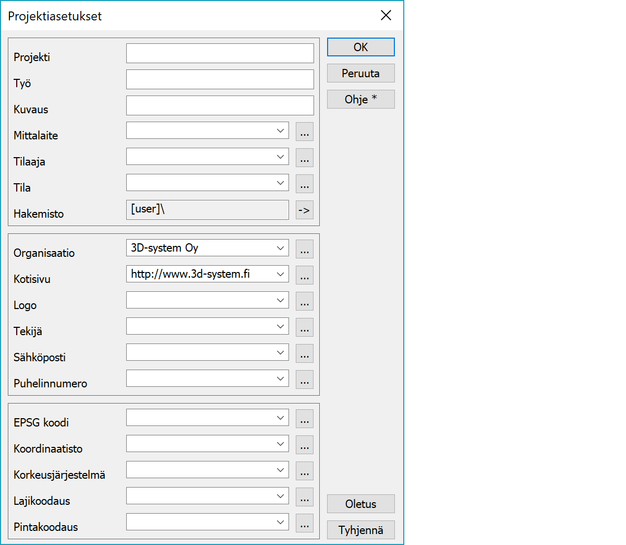Image resolution: width=626 pixels, height=545 pixels.
Task: Open the Hakemisto directory arrow button
Action: pyautogui.click(x=305, y=210)
